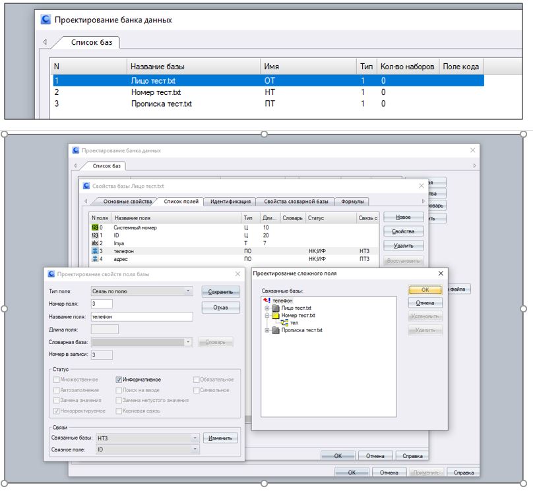
Task: Click the Сохранить button
Action: (x=220, y=292)
